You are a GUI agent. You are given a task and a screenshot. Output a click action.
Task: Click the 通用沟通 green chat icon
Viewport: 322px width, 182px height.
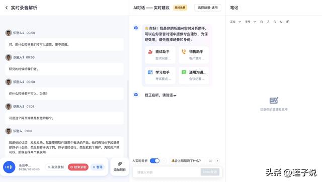click(x=184, y=72)
